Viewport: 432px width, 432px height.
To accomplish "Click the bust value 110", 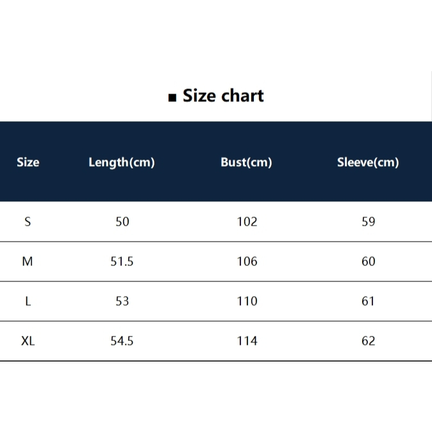I will (247, 301).
